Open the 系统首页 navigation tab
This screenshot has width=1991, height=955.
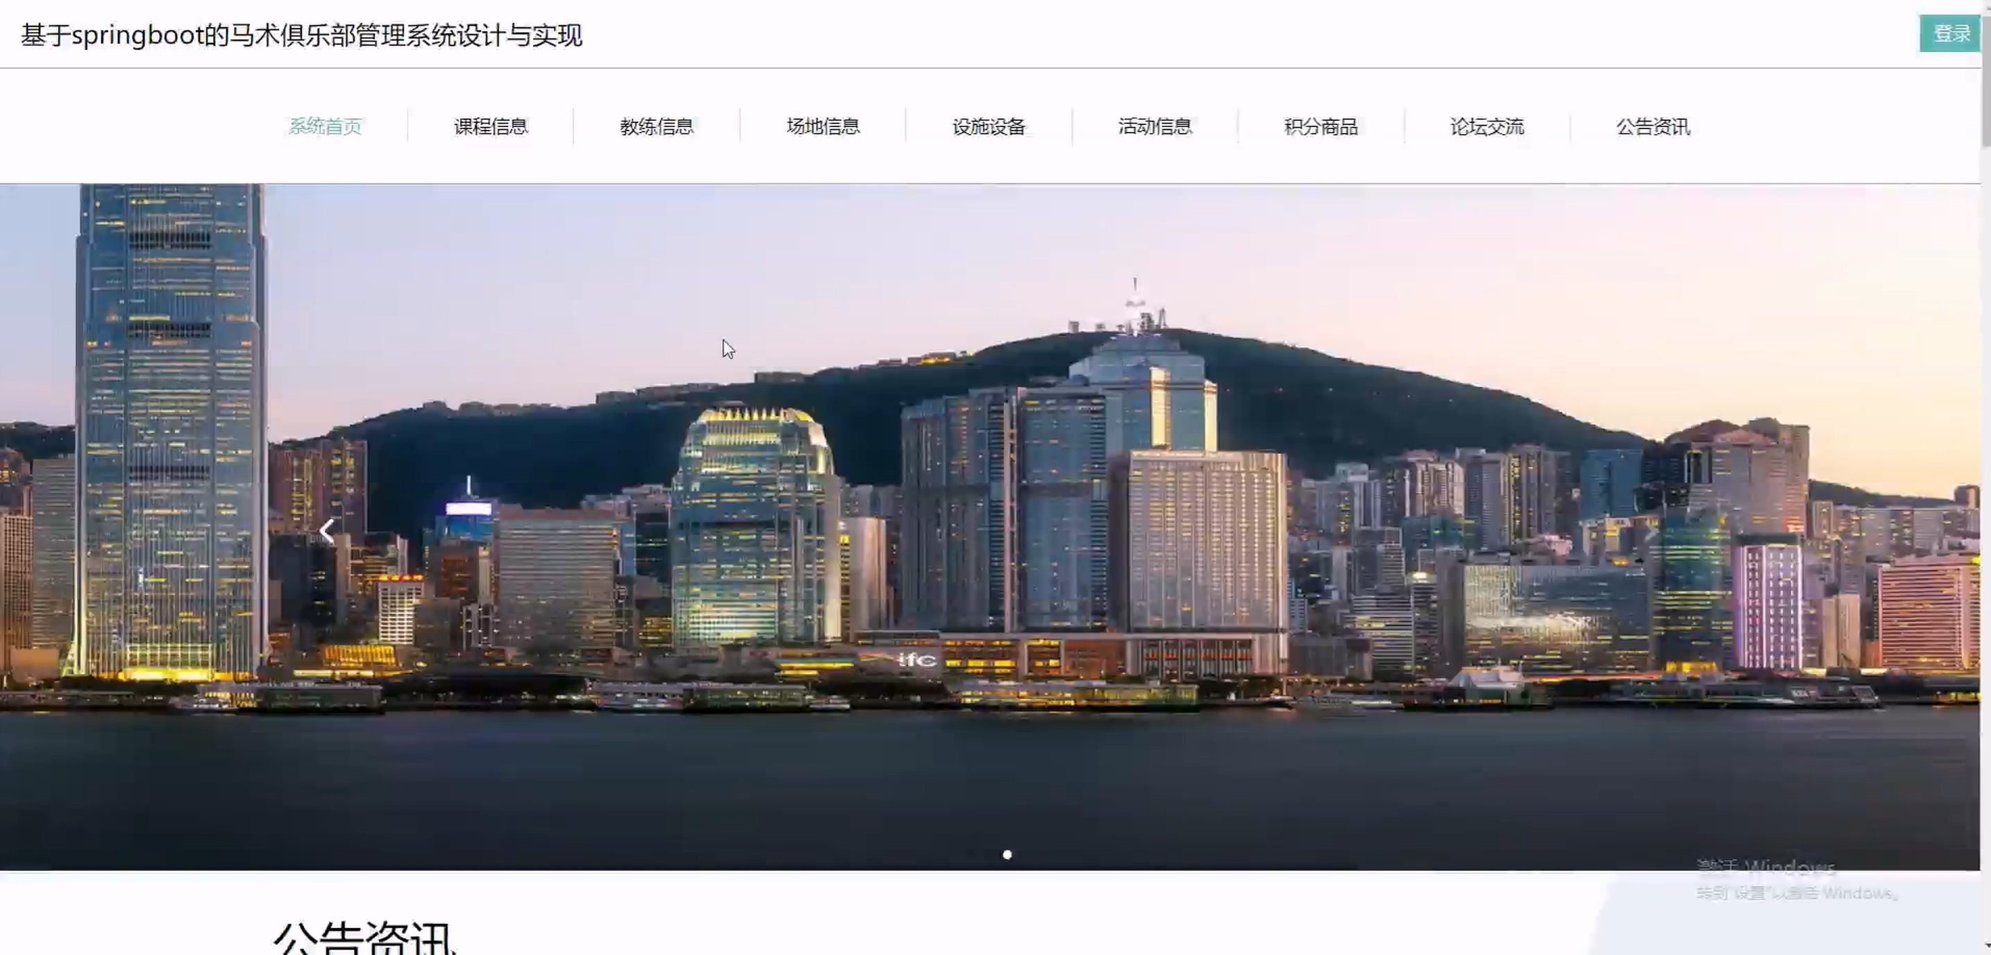click(326, 127)
